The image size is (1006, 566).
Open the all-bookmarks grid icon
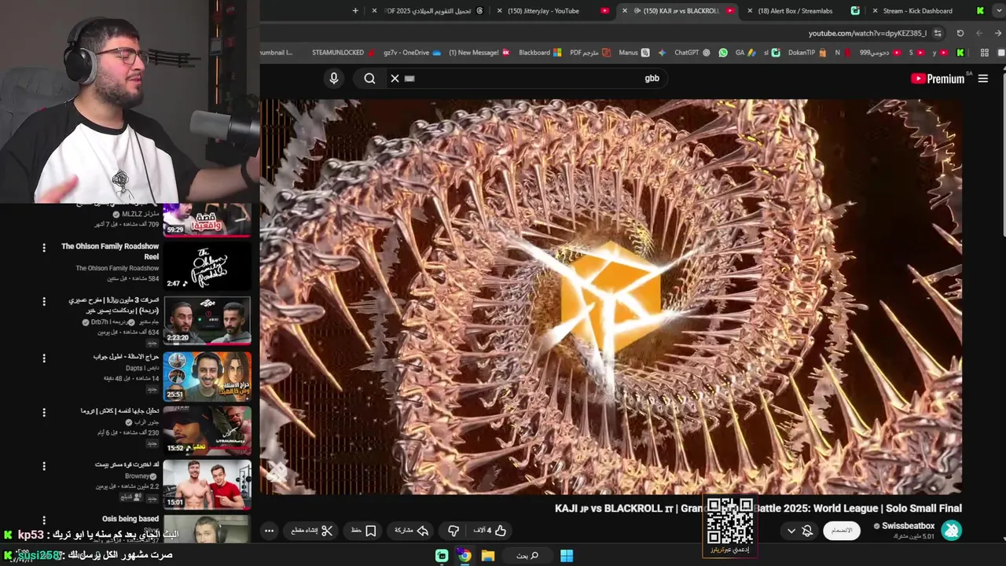[984, 53]
